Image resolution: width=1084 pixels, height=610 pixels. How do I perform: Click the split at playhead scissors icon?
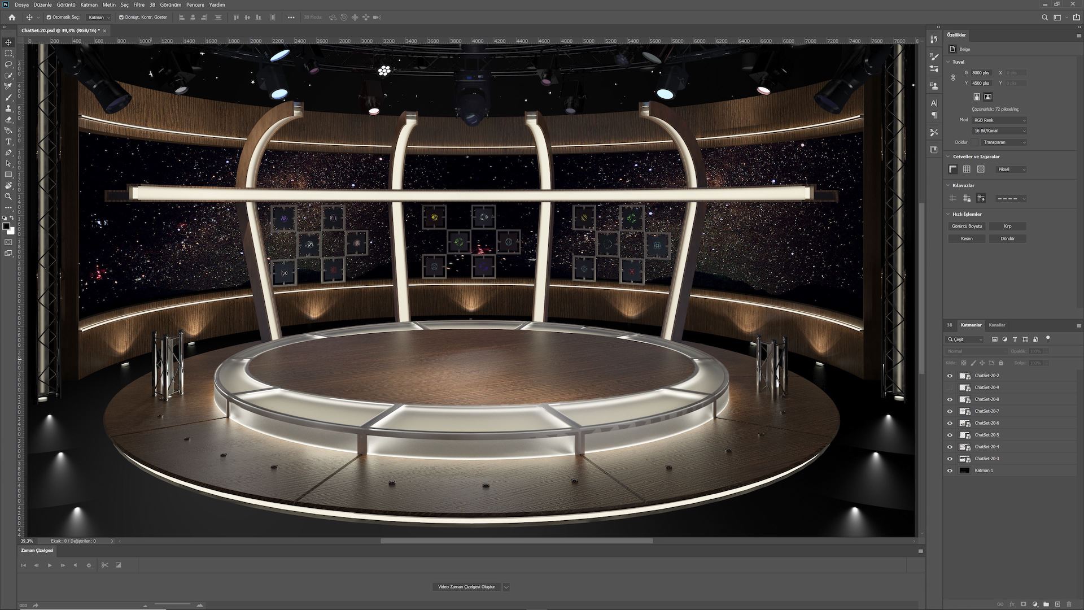point(104,565)
